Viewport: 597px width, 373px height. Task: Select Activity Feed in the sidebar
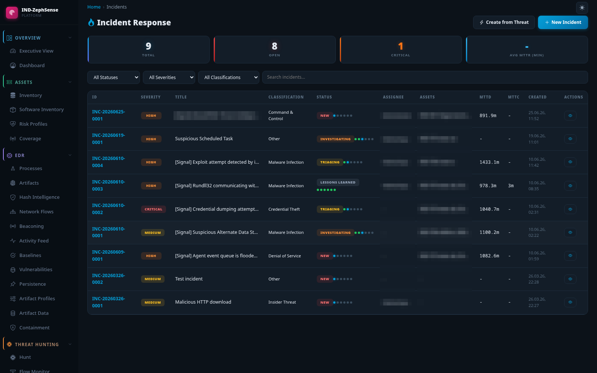tap(34, 241)
